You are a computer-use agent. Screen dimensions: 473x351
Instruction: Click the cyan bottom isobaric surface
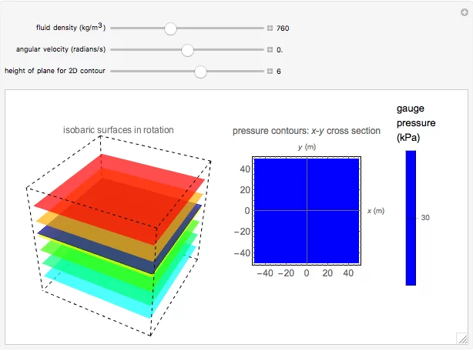tap(99, 294)
